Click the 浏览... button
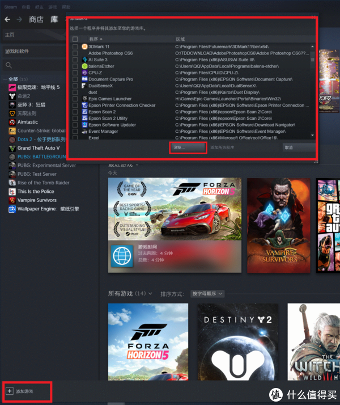 [188, 147]
